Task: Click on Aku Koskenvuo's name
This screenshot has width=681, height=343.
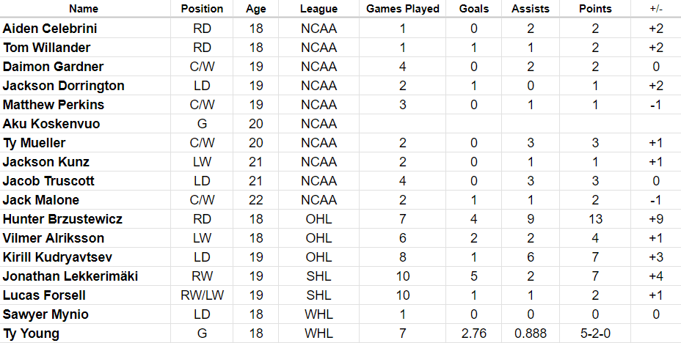Action: point(51,124)
